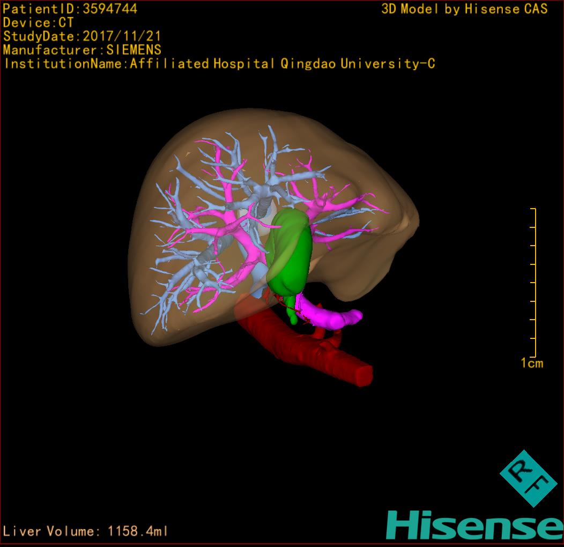Click the Hisense logo

pos(474,525)
